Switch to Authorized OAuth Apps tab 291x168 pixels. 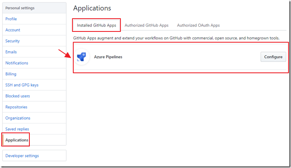point(198,25)
